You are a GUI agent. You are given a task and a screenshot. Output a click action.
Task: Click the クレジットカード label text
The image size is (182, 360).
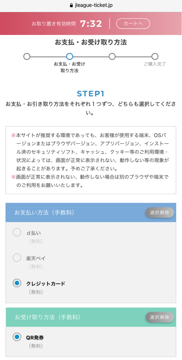coord(46,283)
